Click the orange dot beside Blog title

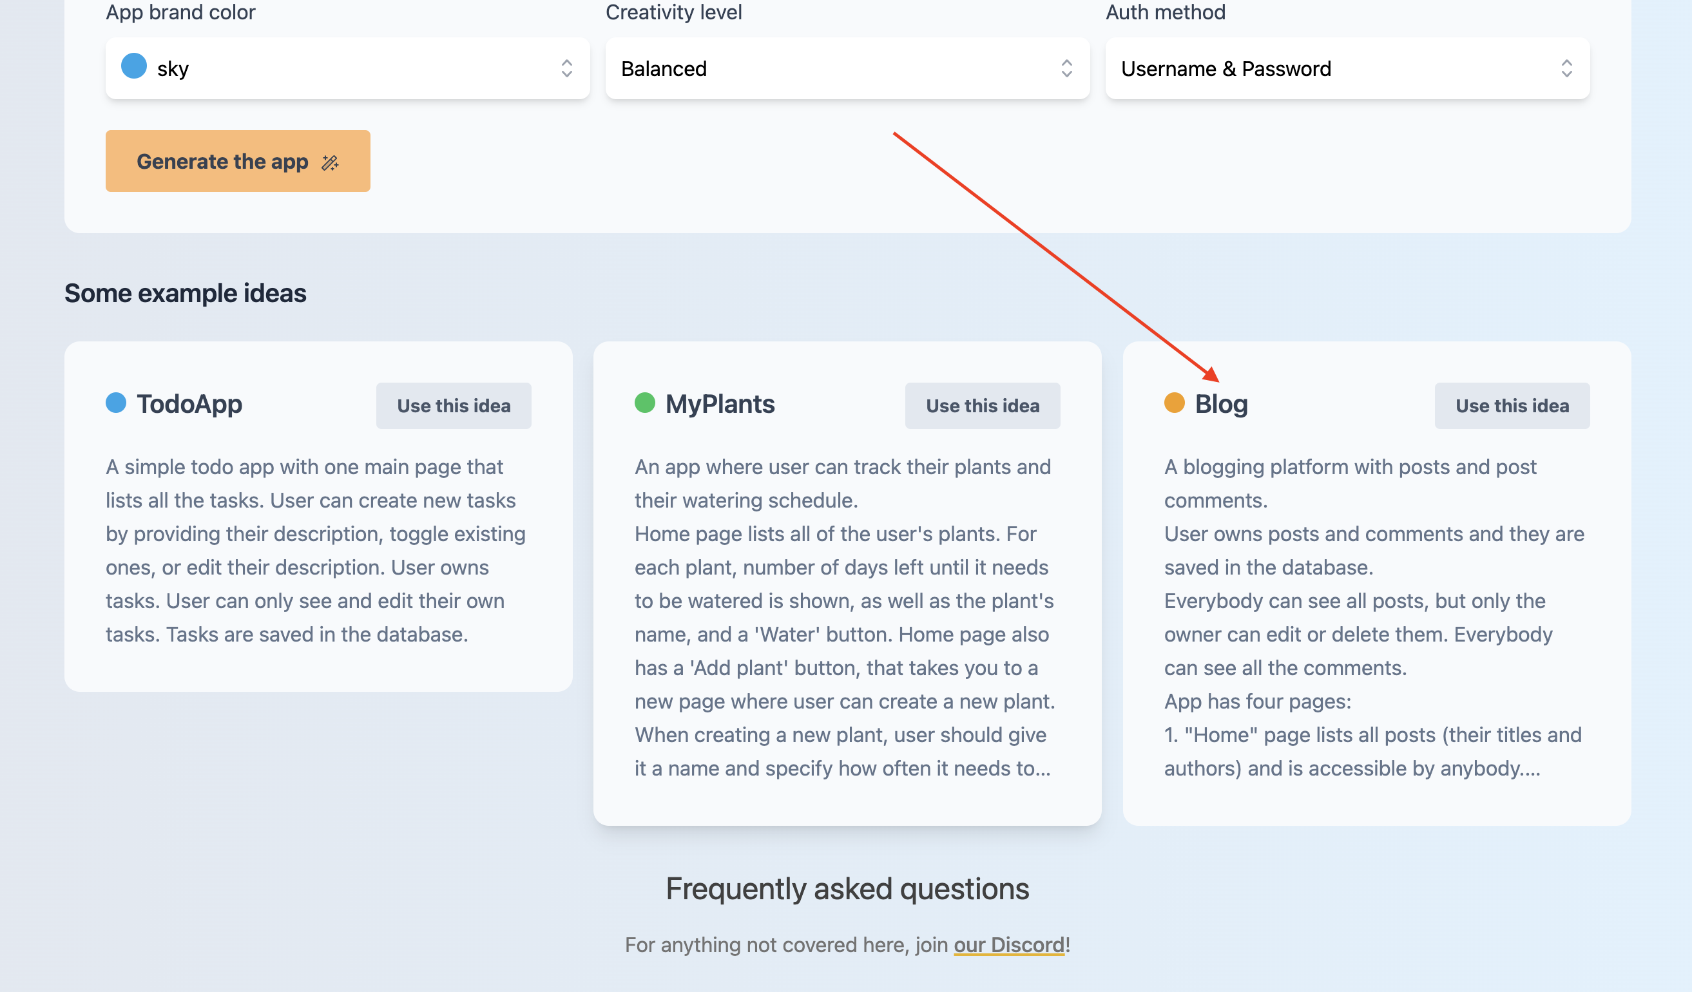[x=1175, y=403]
